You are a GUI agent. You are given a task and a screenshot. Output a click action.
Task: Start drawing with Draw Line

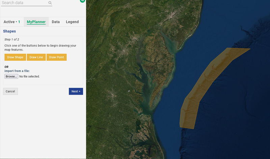click(x=36, y=57)
